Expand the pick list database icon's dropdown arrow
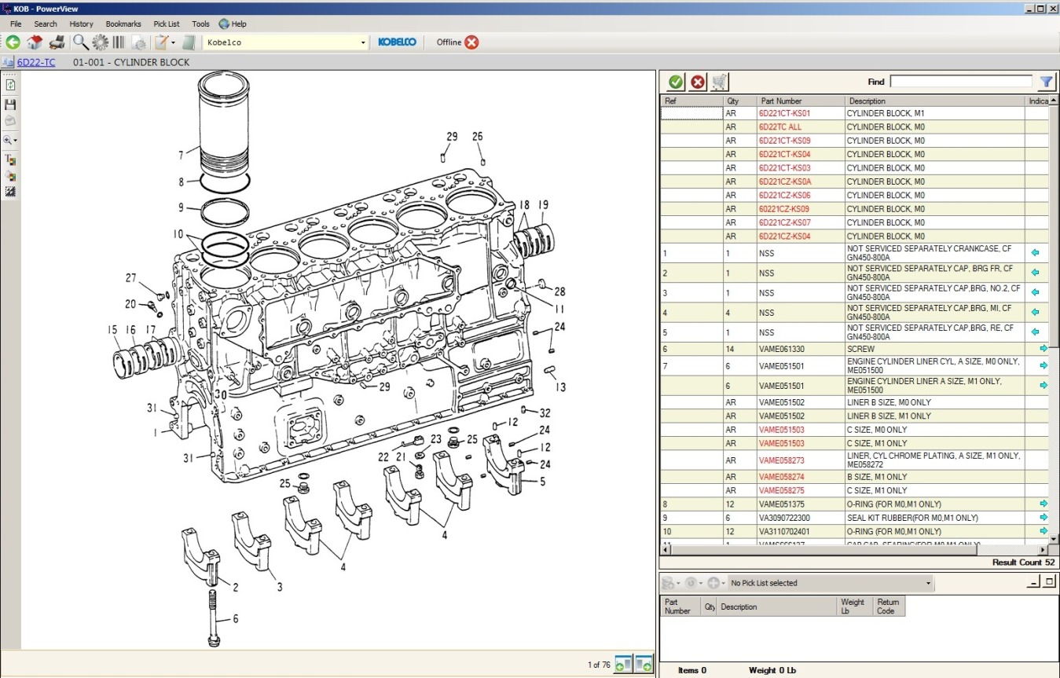Image resolution: width=1060 pixels, height=678 pixels. 678,584
